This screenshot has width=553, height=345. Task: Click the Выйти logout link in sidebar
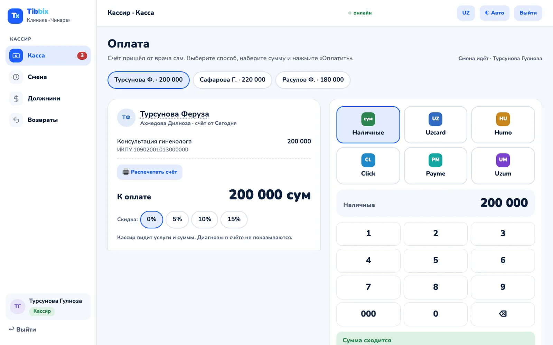pyautogui.click(x=22, y=329)
